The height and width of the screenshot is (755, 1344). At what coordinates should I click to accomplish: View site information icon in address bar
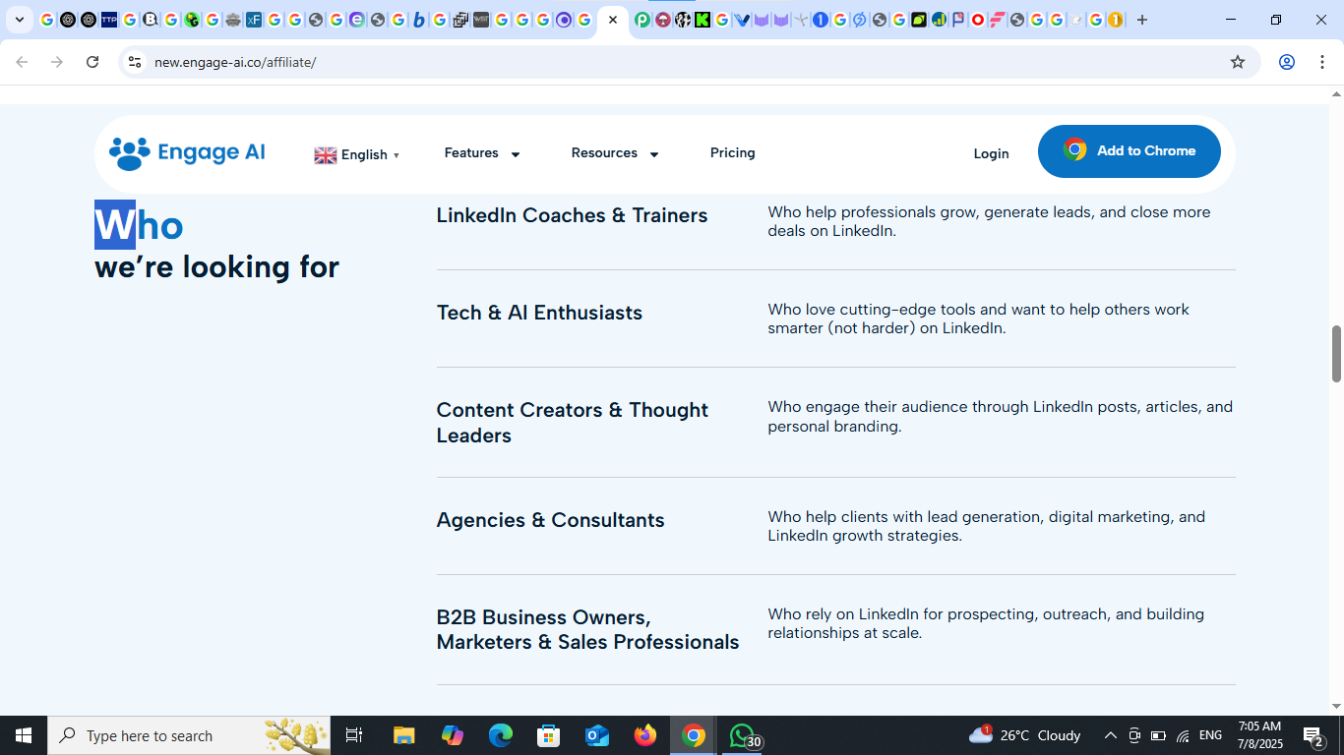tap(135, 62)
